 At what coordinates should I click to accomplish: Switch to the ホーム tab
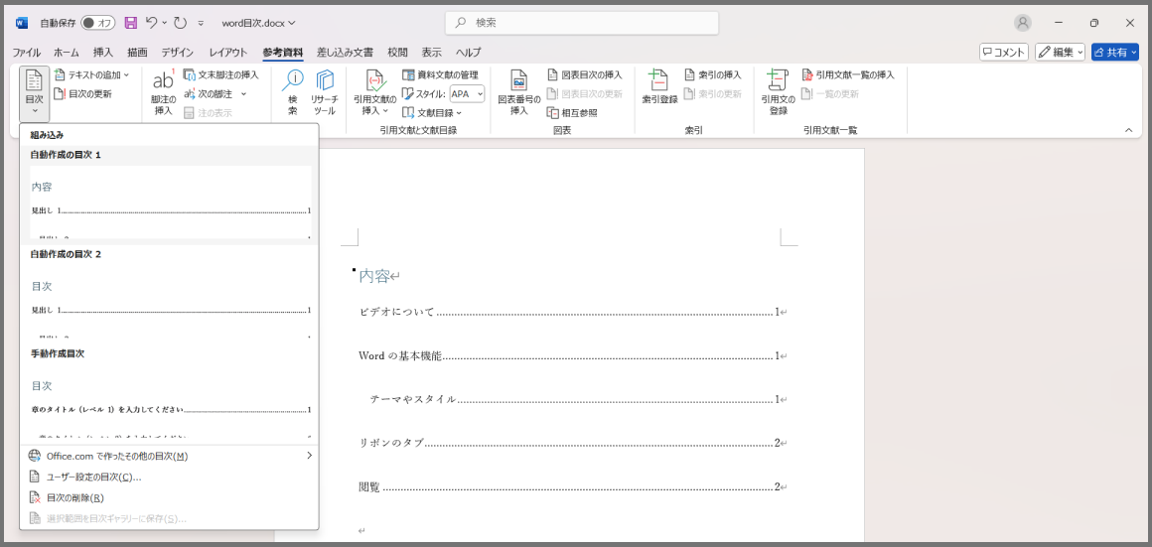point(67,53)
